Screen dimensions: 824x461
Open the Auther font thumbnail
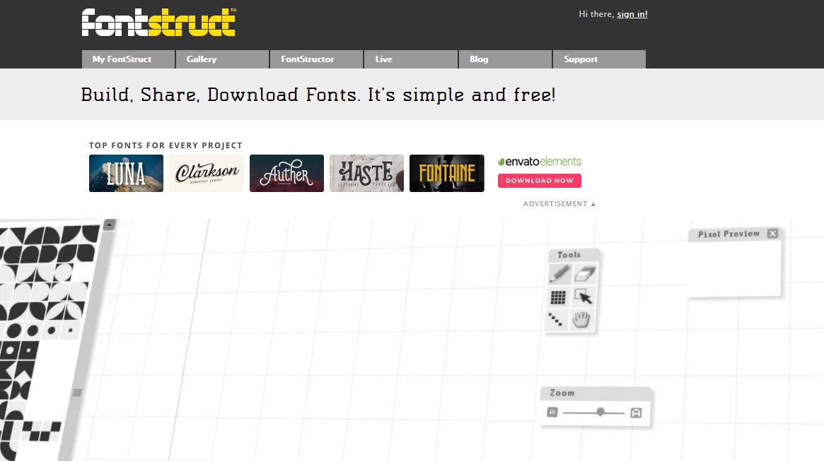click(x=287, y=173)
